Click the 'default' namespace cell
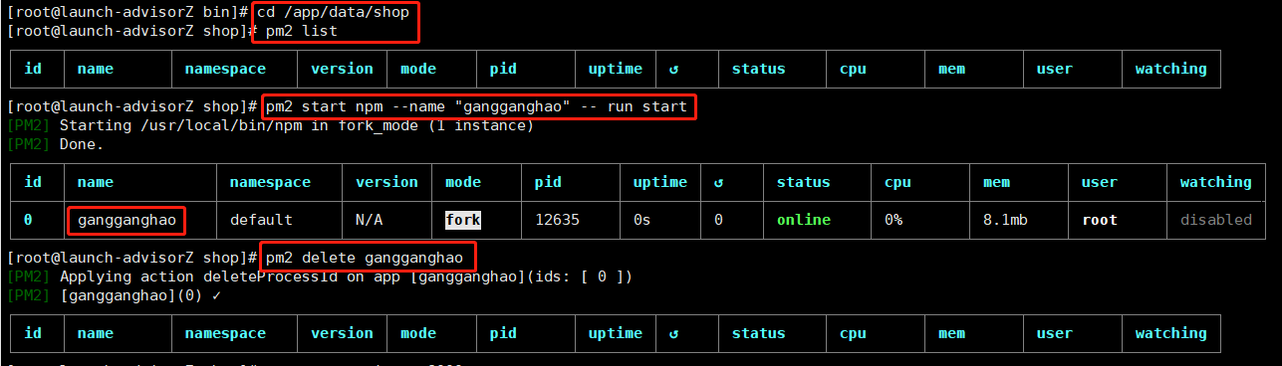The image size is (1282, 366). tap(261, 220)
